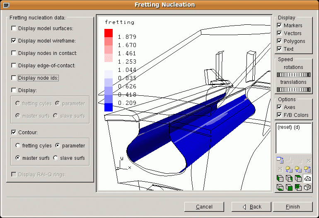
Task: Click the folder icon with down arrow
Action: (298, 169)
